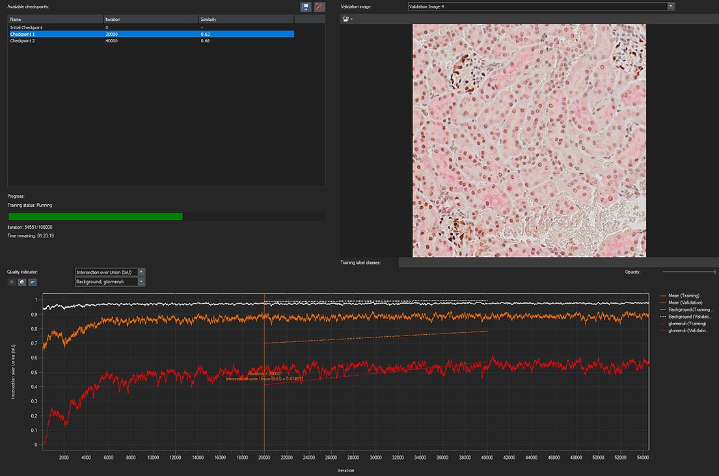Select the Initial Checkpoint row
This screenshot has height=476, width=719.
click(x=27, y=27)
